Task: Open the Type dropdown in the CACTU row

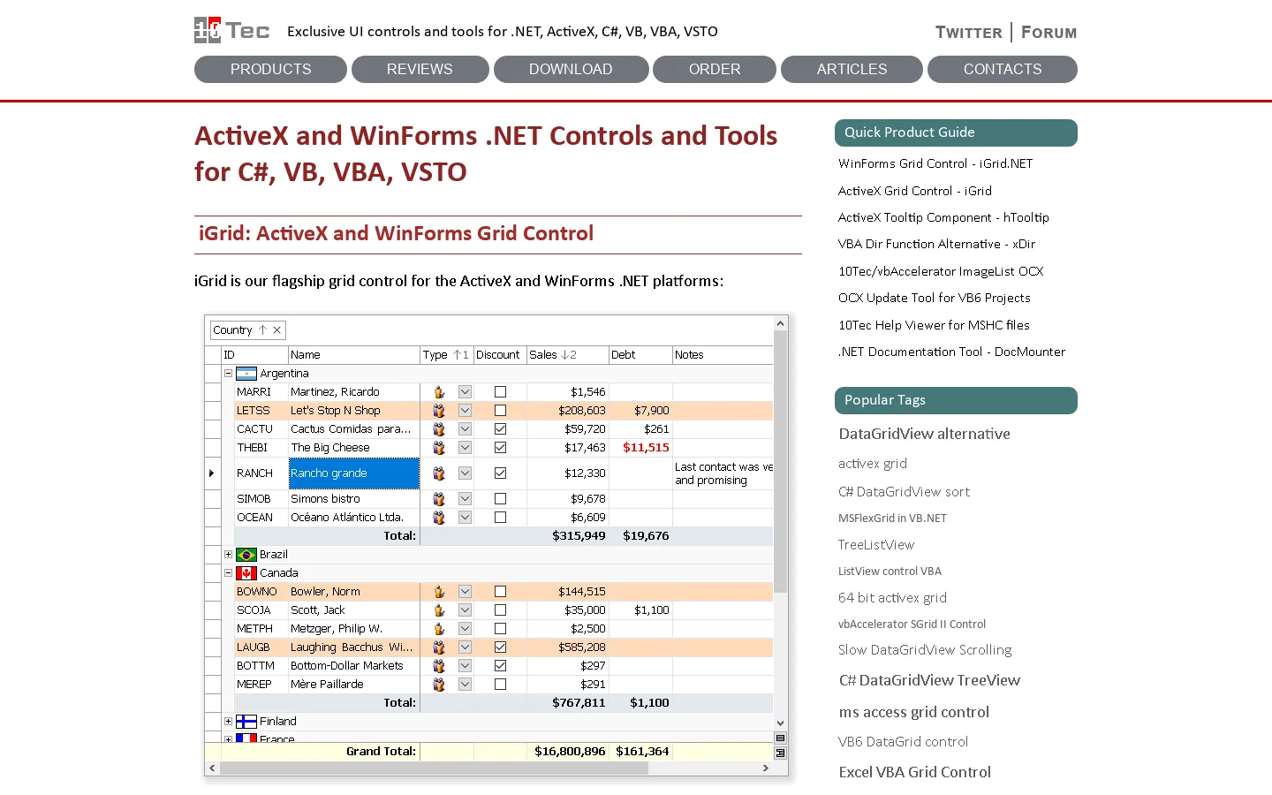Action: coord(465,429)
